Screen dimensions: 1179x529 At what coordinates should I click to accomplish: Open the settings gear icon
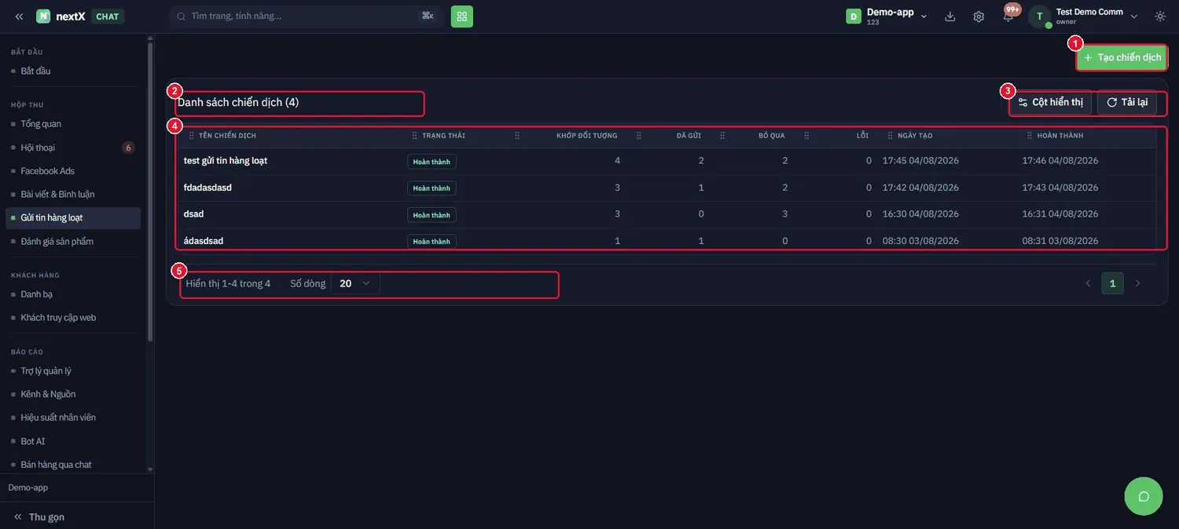click(979, 16)
